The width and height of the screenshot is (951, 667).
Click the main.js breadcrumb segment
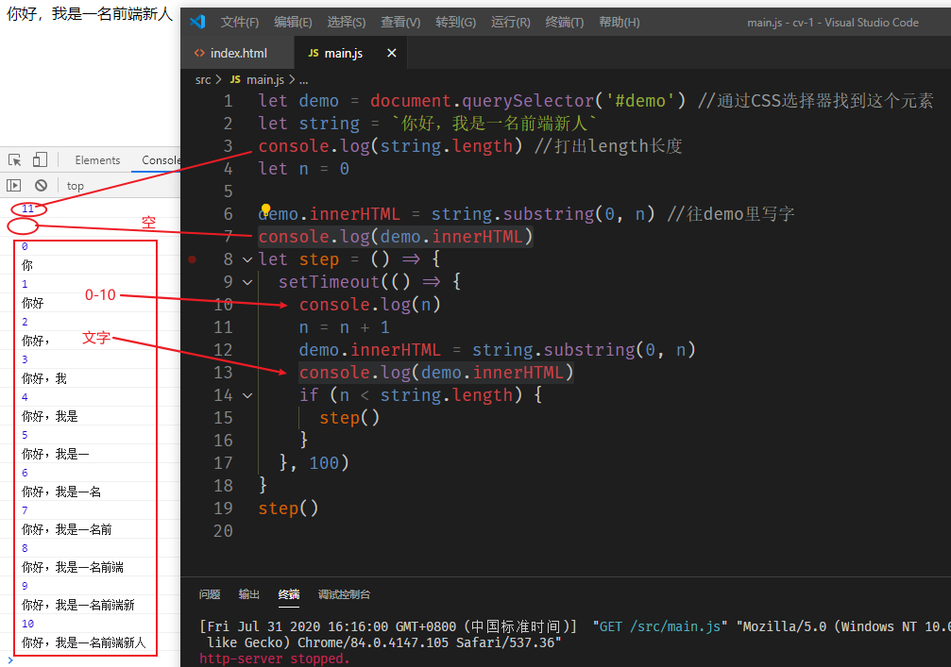click(x=265, y=80)
